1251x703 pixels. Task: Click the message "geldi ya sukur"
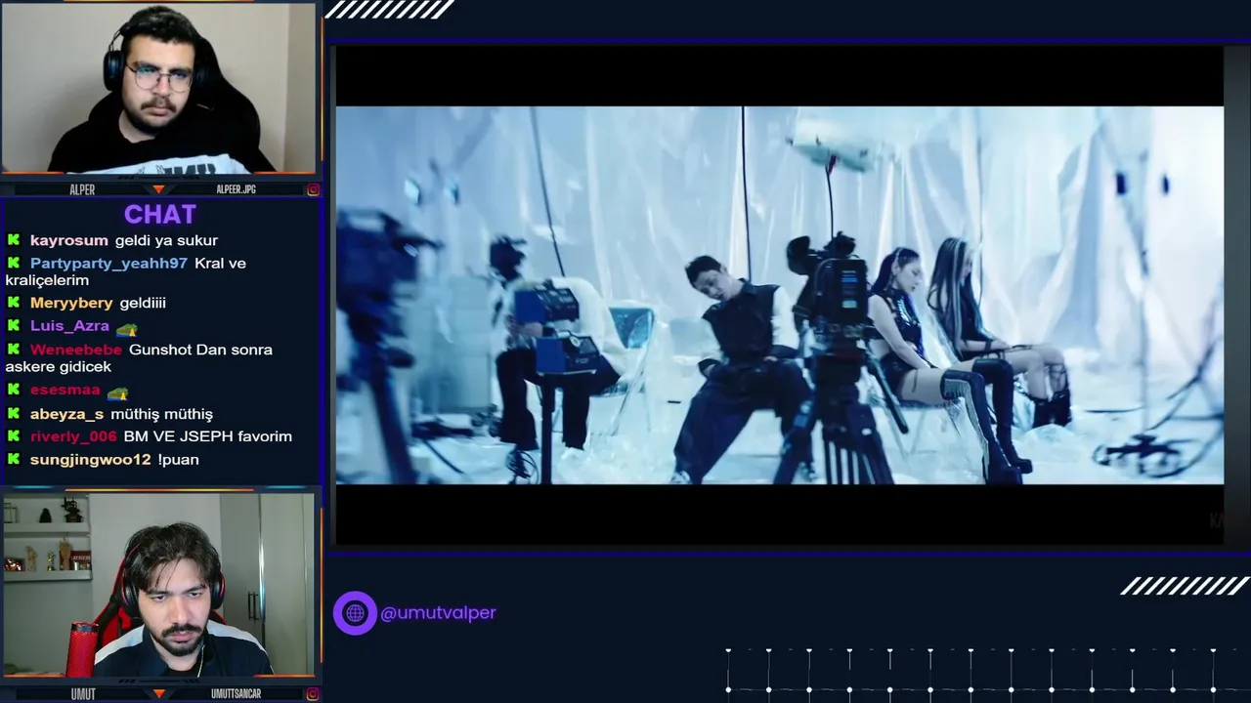[166, 240]
